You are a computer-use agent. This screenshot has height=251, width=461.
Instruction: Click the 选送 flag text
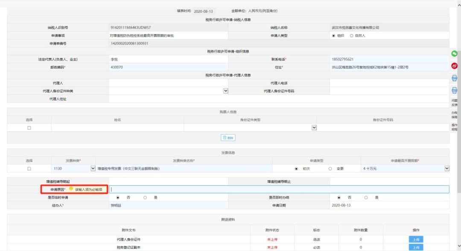pyautogui.click(x=316, y=239)
